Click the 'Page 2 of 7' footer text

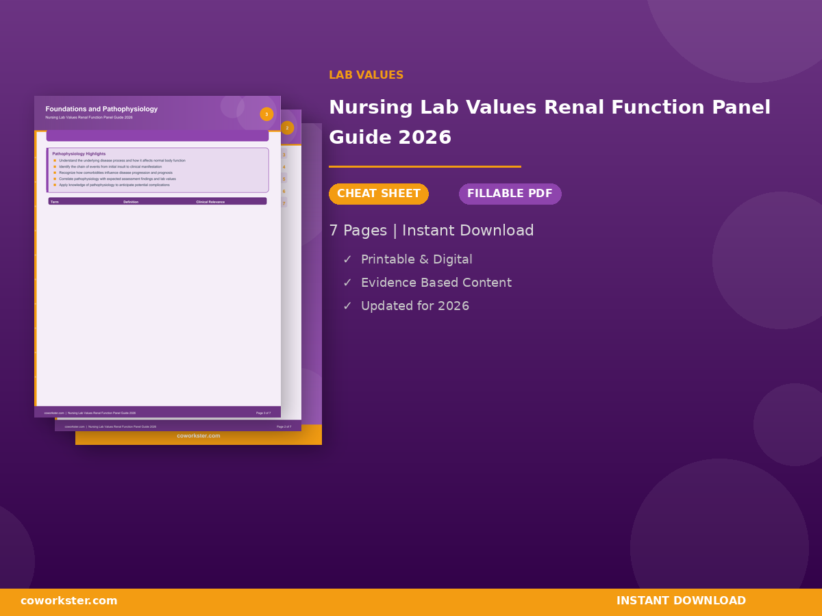coord(284,426)
